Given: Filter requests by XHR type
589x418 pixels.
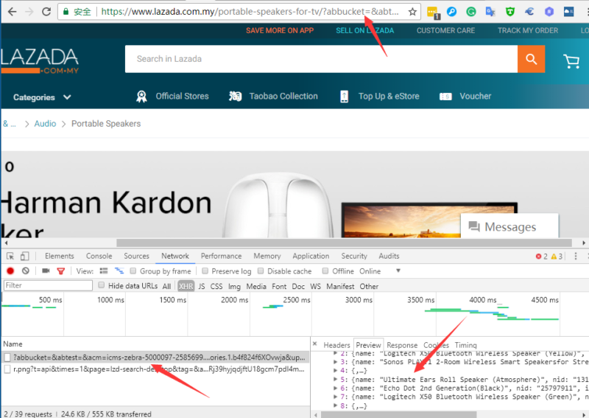Looking at the screenshot, I should (x=186, y=286).
